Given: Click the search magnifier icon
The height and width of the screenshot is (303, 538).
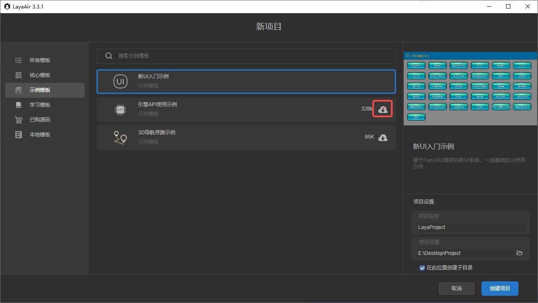Looking at the screenshot, I should coord(109,56).
